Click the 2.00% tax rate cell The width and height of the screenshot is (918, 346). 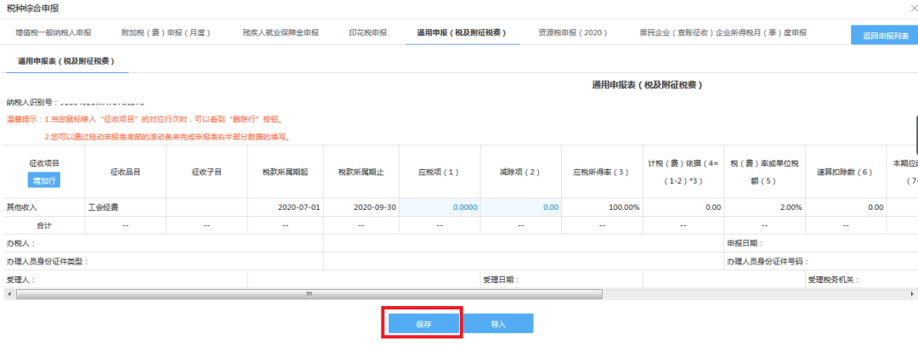pyautogui.click(x=763, y=207)
